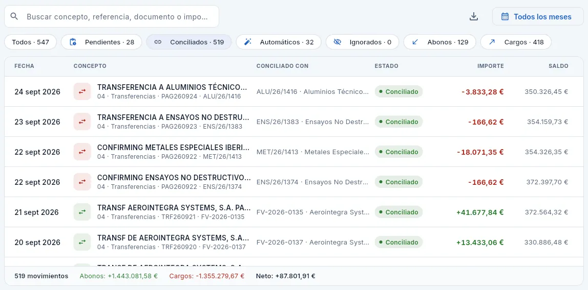Select the Pendientes · 28 filter chip
This screenshot has width=588, height=290.
pos(101,42)
